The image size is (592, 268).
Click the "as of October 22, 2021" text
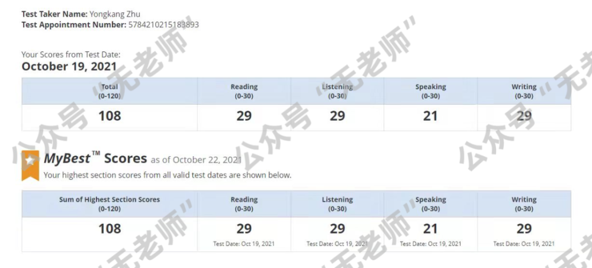(196, 160)
